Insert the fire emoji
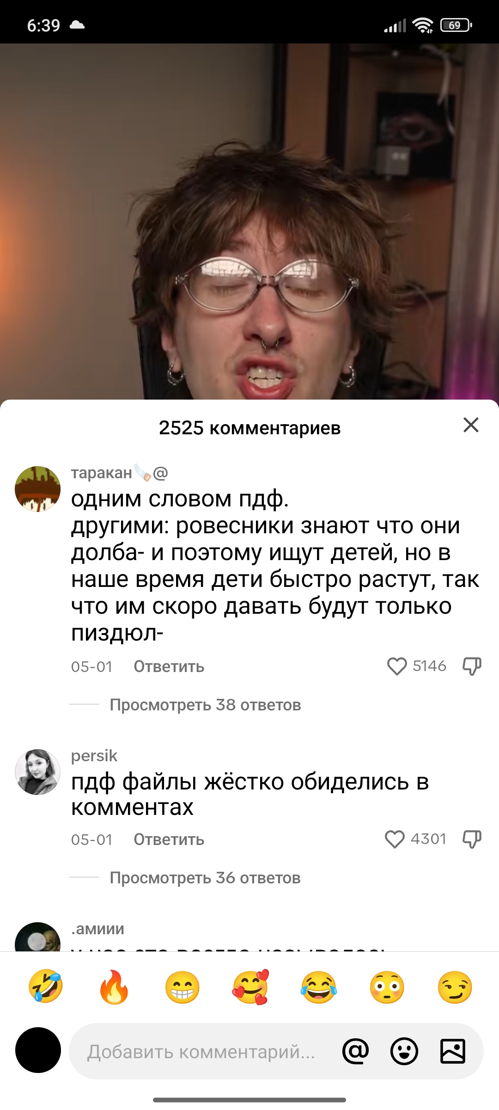499x1110 pixels. tap(114, 987)
